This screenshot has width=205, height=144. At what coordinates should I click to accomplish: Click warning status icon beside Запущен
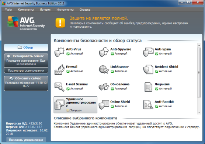coord(68,110)
